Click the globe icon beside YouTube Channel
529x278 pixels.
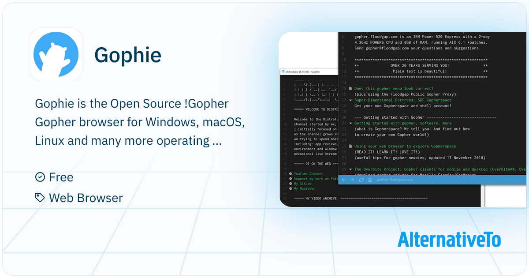point(290,174)
